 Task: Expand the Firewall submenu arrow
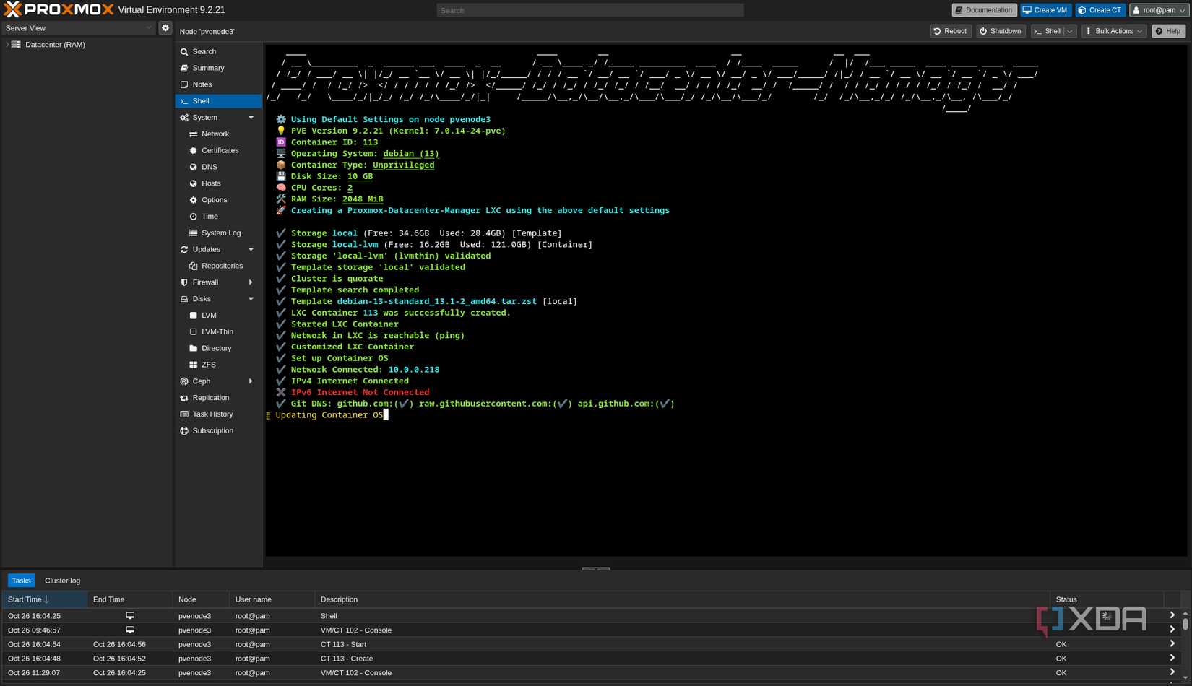(x=251, y=282)
